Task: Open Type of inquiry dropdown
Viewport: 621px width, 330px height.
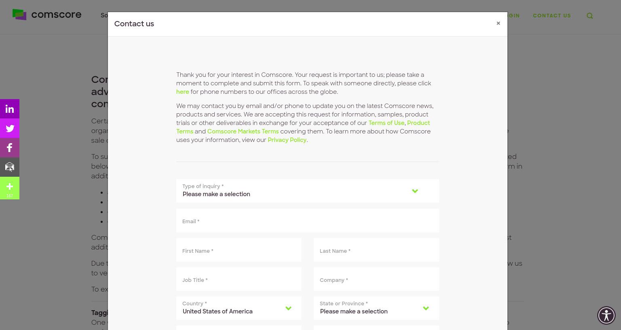Action: [x=308, y=191]
